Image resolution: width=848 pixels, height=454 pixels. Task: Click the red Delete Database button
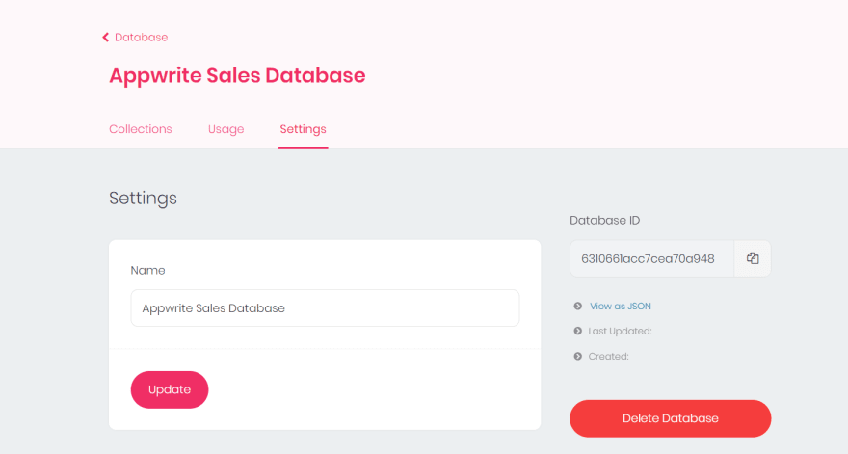click(x=670, y=418)
